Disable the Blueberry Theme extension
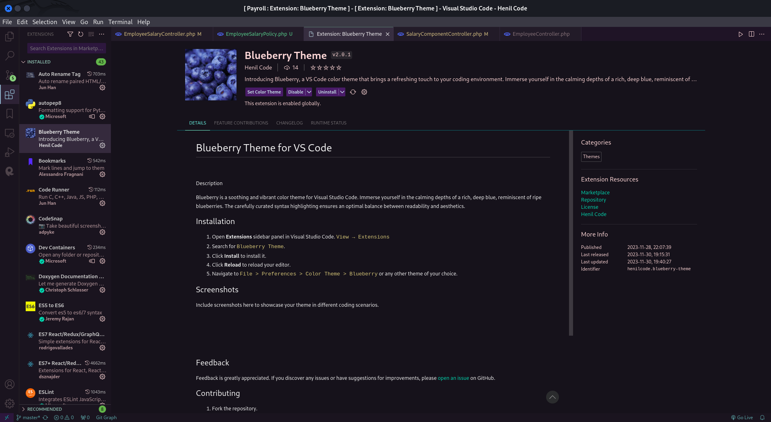Viewport: 771px width, 422px height. coord(296,92)
